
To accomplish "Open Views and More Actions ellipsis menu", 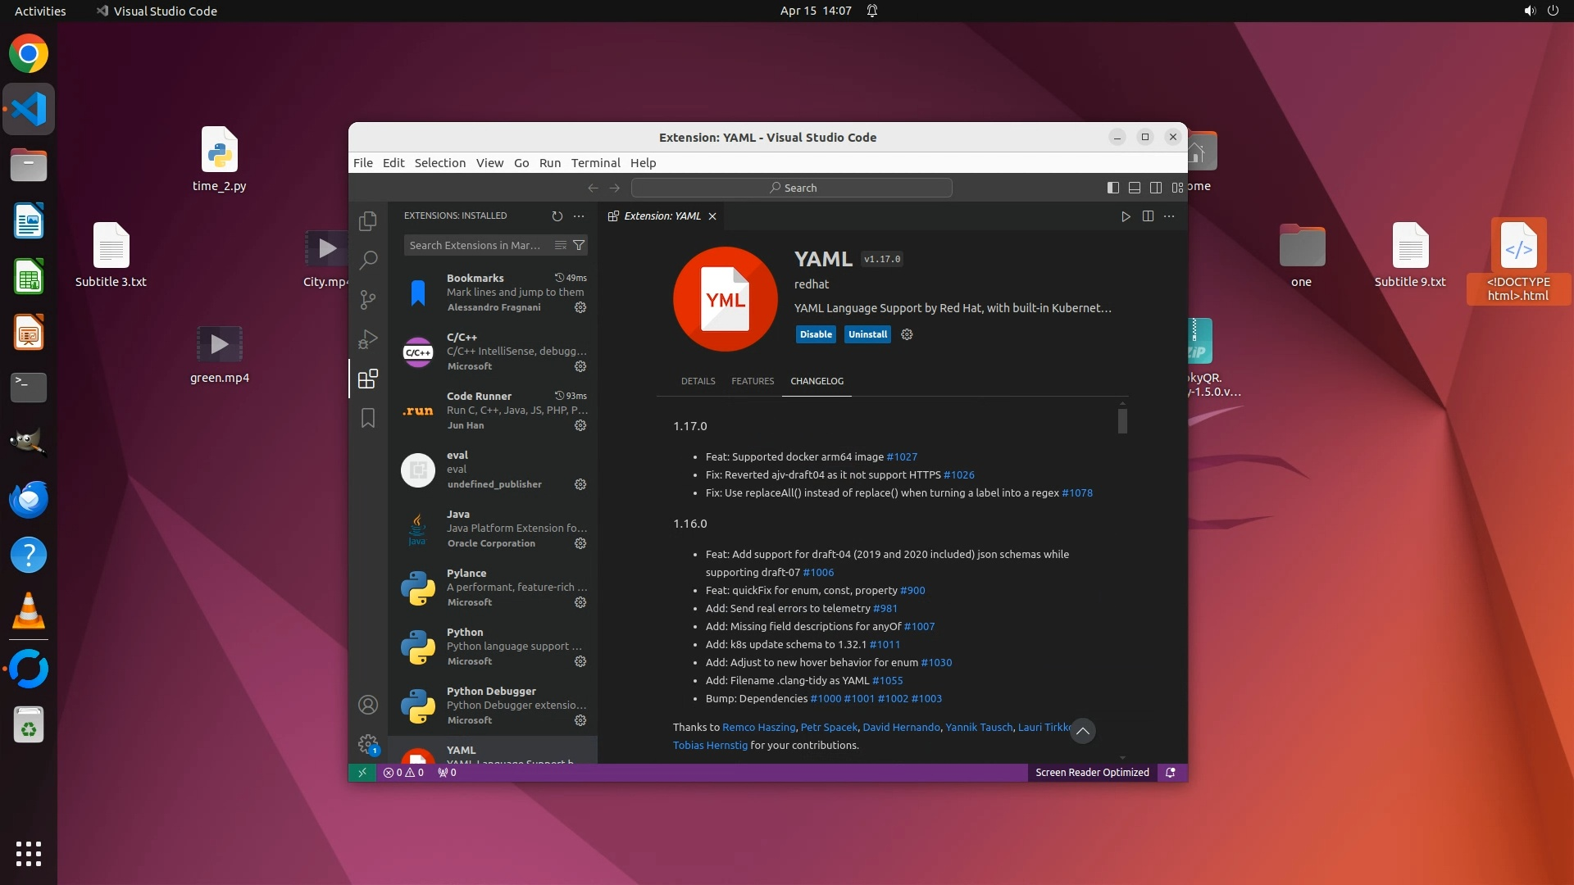I will click(x=579, y=216).
